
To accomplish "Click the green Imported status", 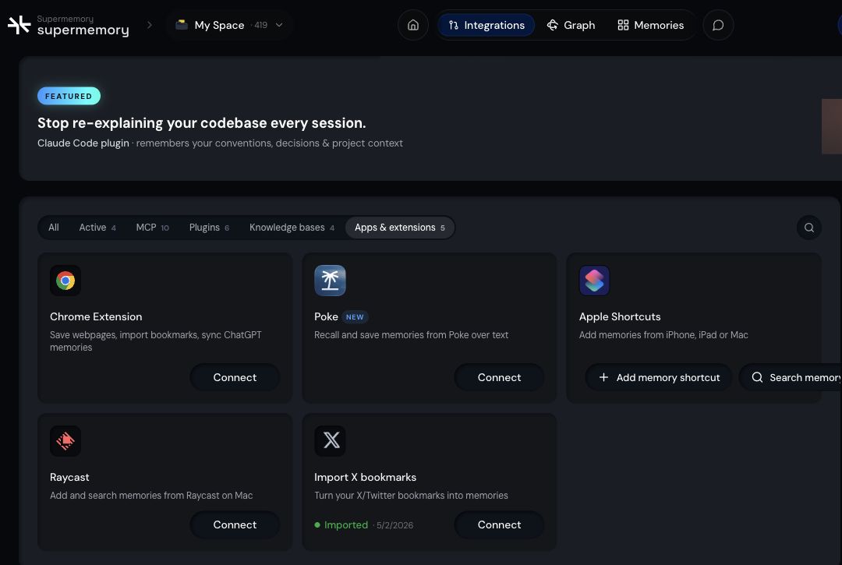I will click(x=341, y=524).
